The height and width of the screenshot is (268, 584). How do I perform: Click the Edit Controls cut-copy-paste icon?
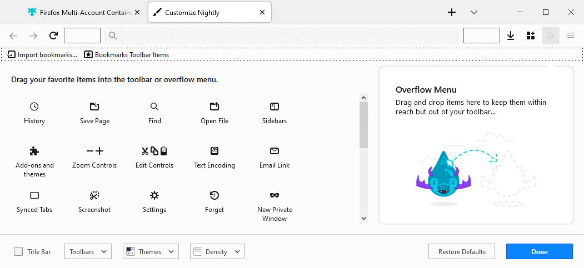pyautogui.click(x=154, y=151)
